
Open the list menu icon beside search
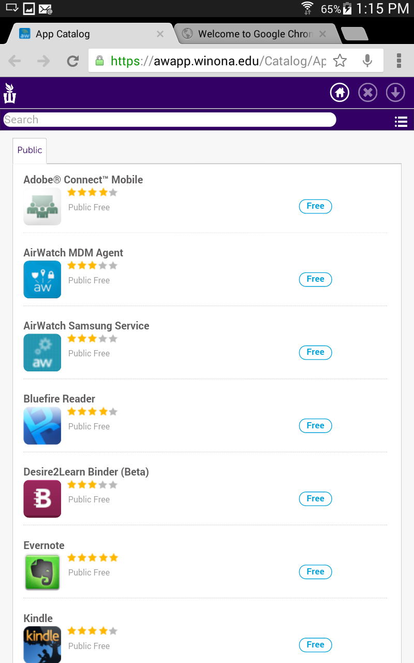[x=401, y=121]
